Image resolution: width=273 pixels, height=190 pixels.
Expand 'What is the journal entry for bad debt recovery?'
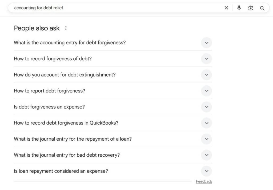206,155
